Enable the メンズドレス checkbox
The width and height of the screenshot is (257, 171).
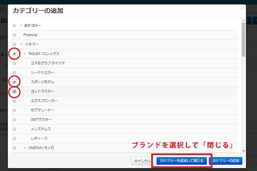(15, 129)
